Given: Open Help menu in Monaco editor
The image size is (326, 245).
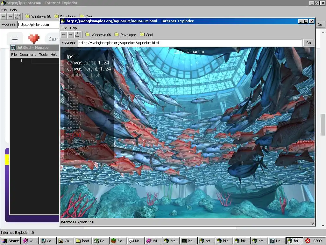Looking at the screenshot, I should (54, 55).
